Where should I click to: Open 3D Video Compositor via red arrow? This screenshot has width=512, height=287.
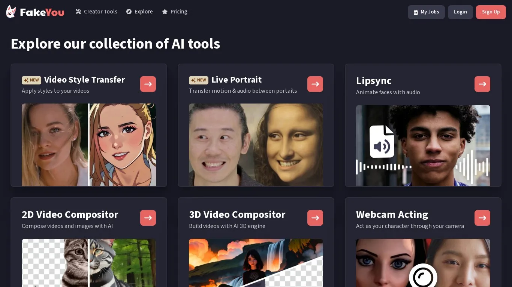pos(315,218)
